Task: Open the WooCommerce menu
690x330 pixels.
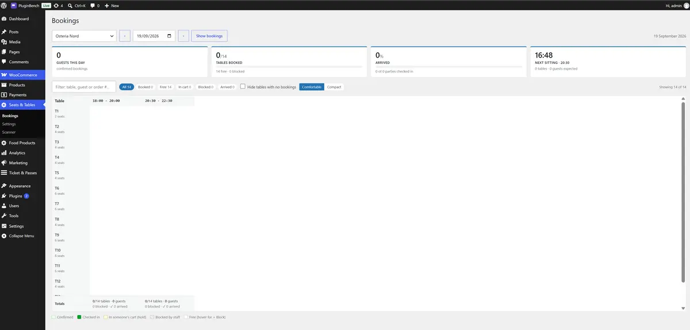Action: 22,75
